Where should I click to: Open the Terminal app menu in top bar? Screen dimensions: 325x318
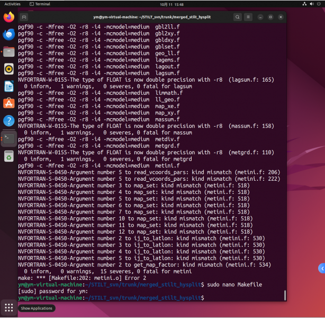[x=40, y=4]
